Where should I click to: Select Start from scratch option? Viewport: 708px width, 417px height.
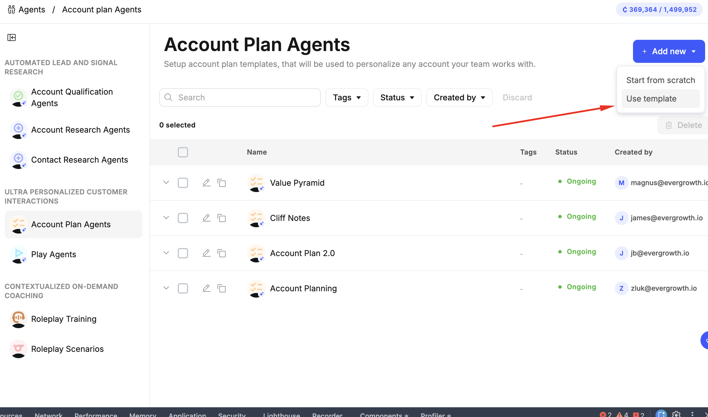coord(660,80)
